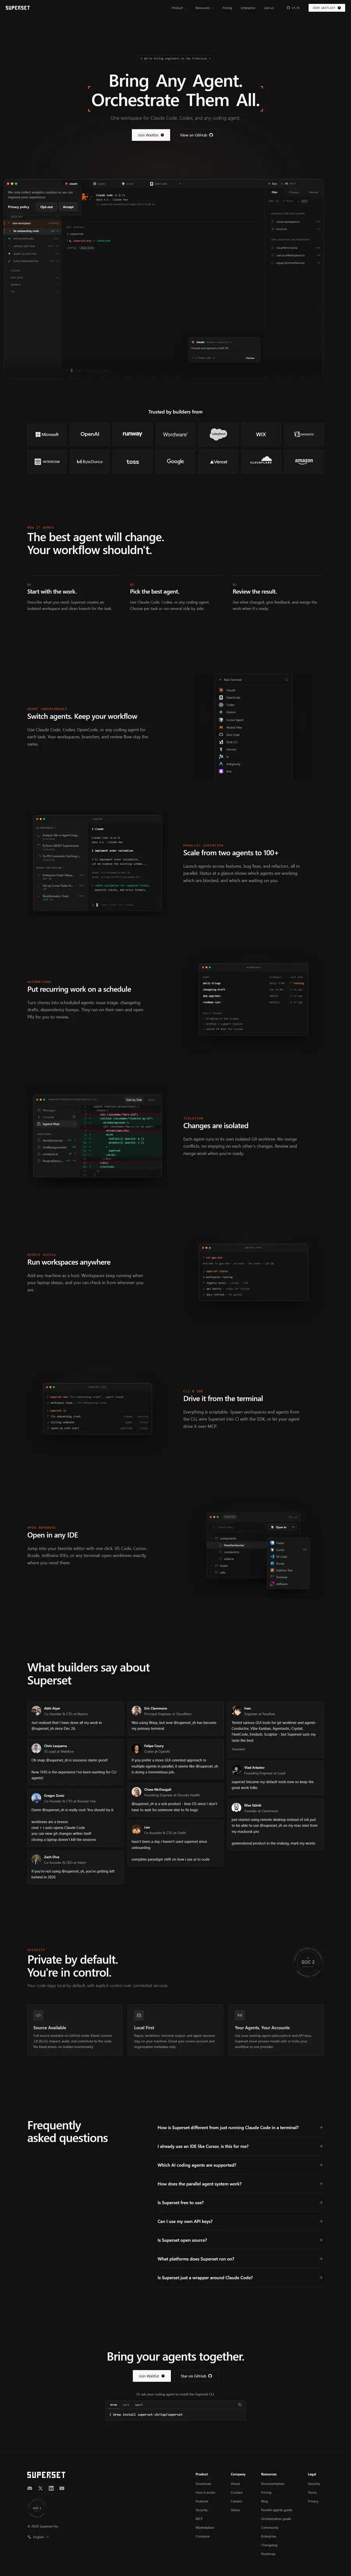The image size is (351, 2576).
Task: Expand 'Is Superset free to use' FAQ
Action: (x=240, y=2202)
